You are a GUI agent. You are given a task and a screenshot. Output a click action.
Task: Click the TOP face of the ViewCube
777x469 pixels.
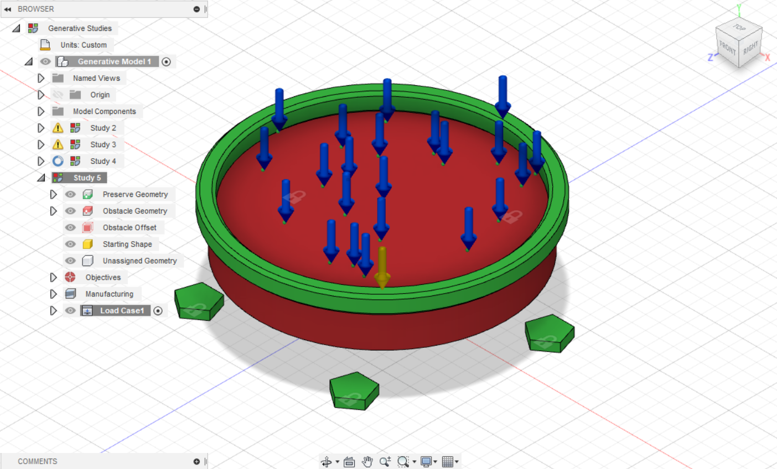740,28
